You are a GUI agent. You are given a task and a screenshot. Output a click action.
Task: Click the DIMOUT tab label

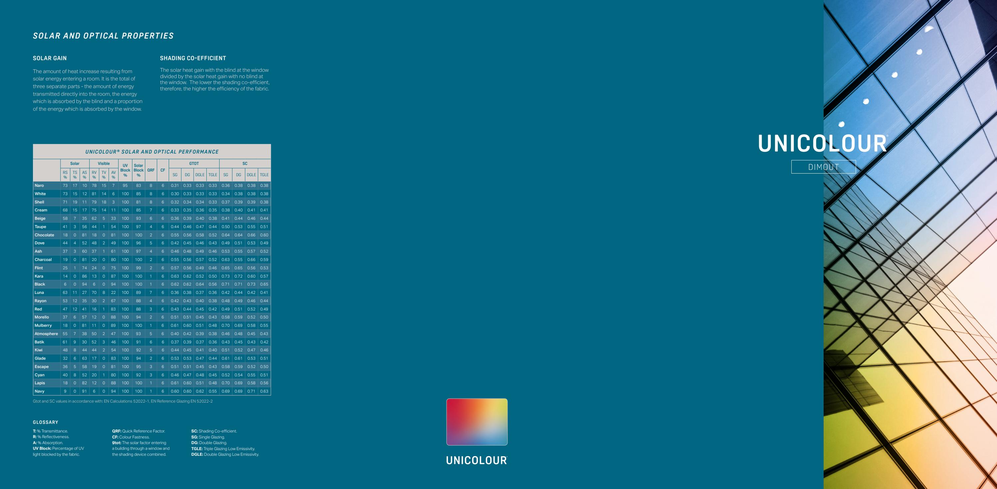(824, 167)
